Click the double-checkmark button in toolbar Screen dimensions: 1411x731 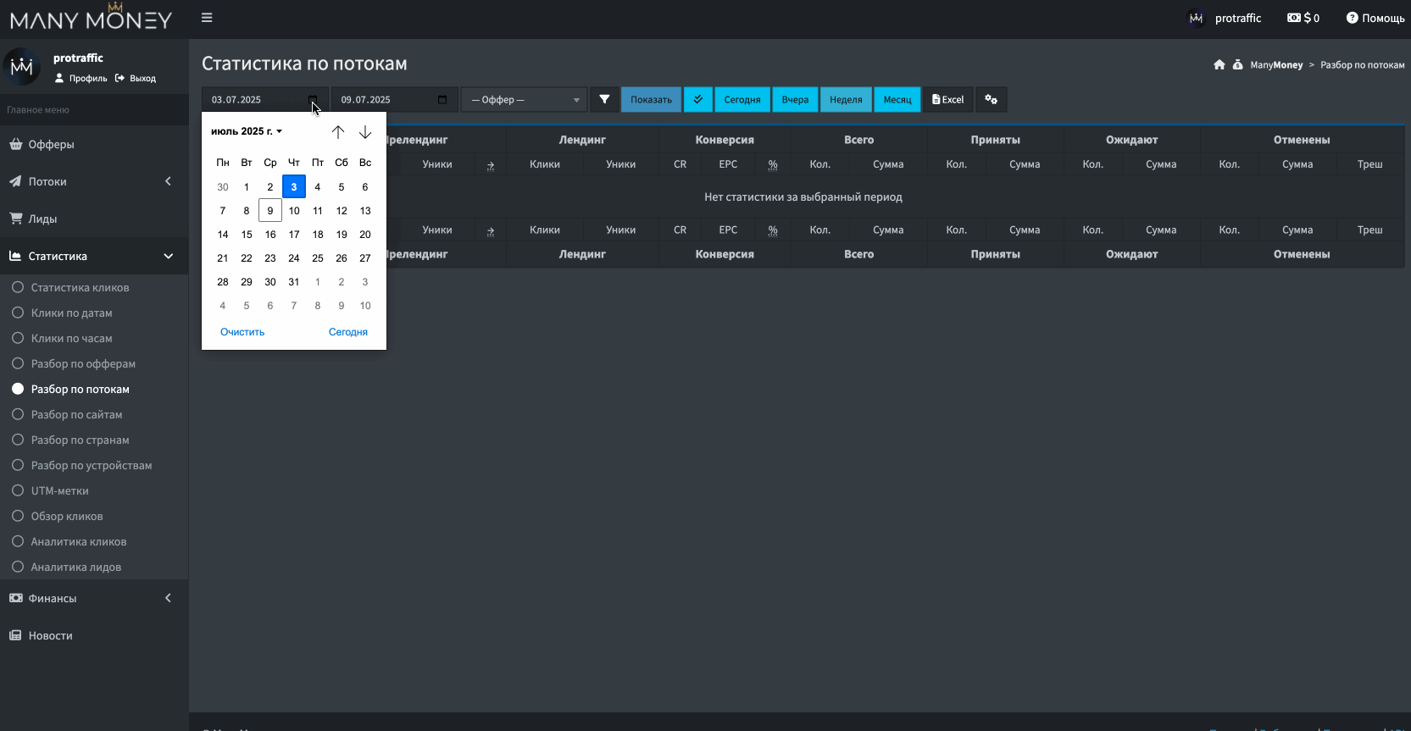tap(698, 100)
